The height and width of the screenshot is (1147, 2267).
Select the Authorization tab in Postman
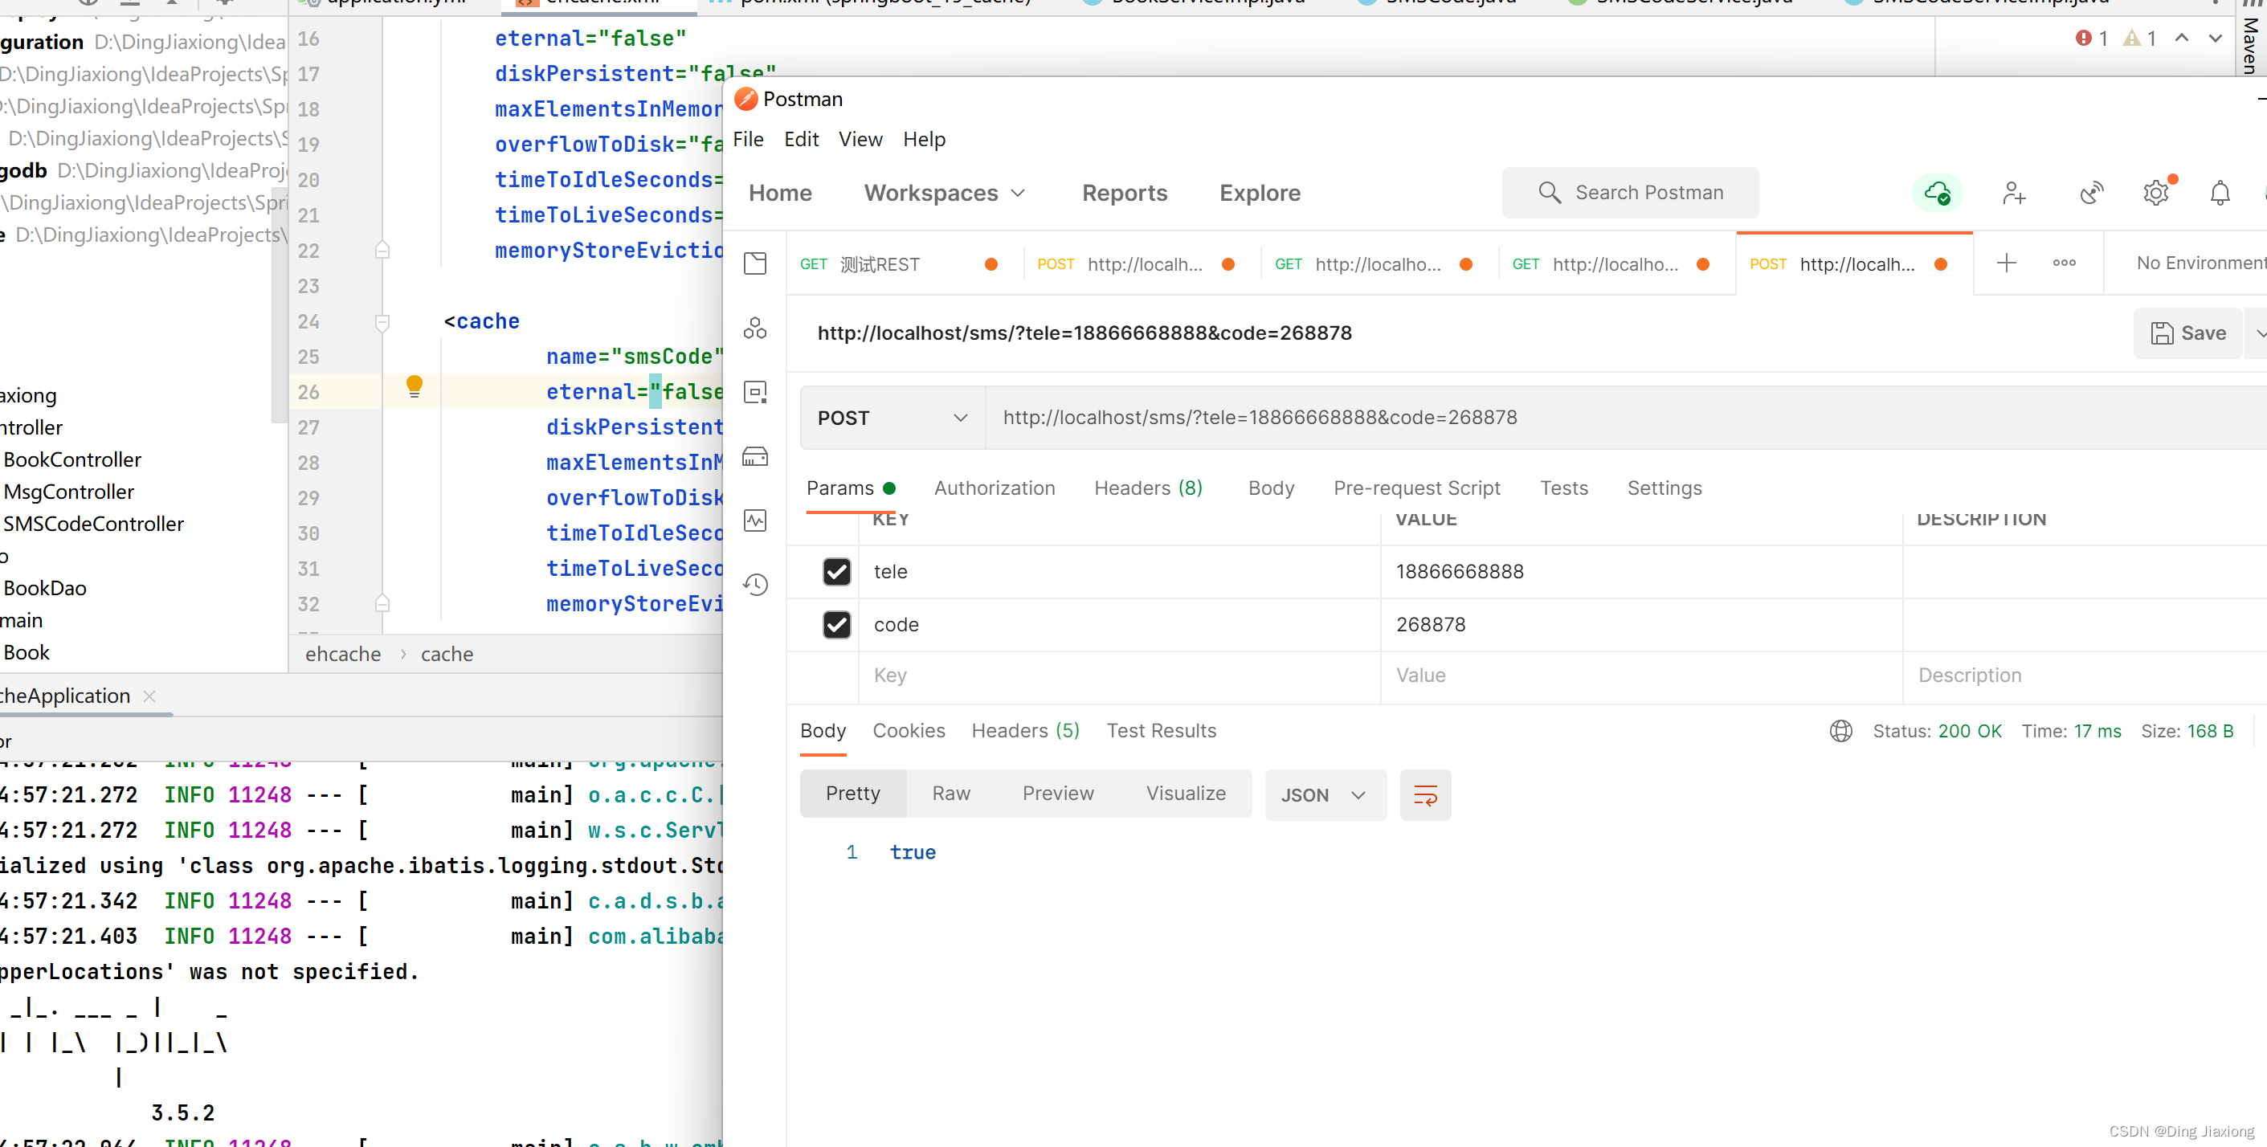(995, 488)
